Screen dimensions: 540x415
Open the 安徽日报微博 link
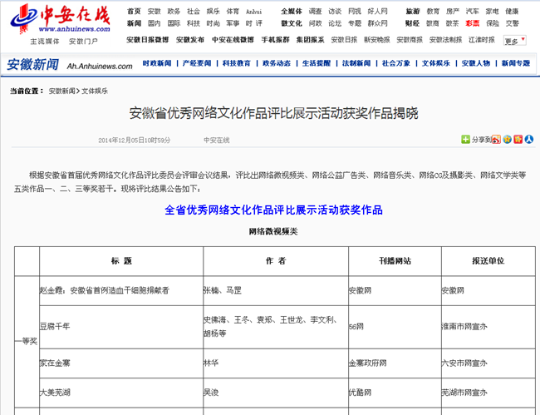[x=148, y=39]
